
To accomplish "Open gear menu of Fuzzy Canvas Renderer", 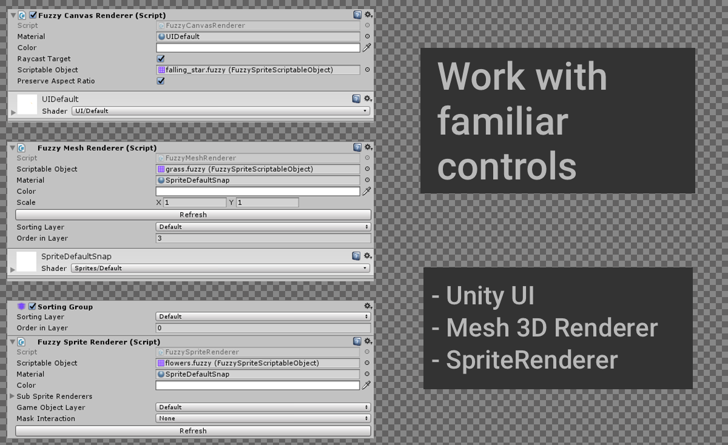I will tap(368, 15).
